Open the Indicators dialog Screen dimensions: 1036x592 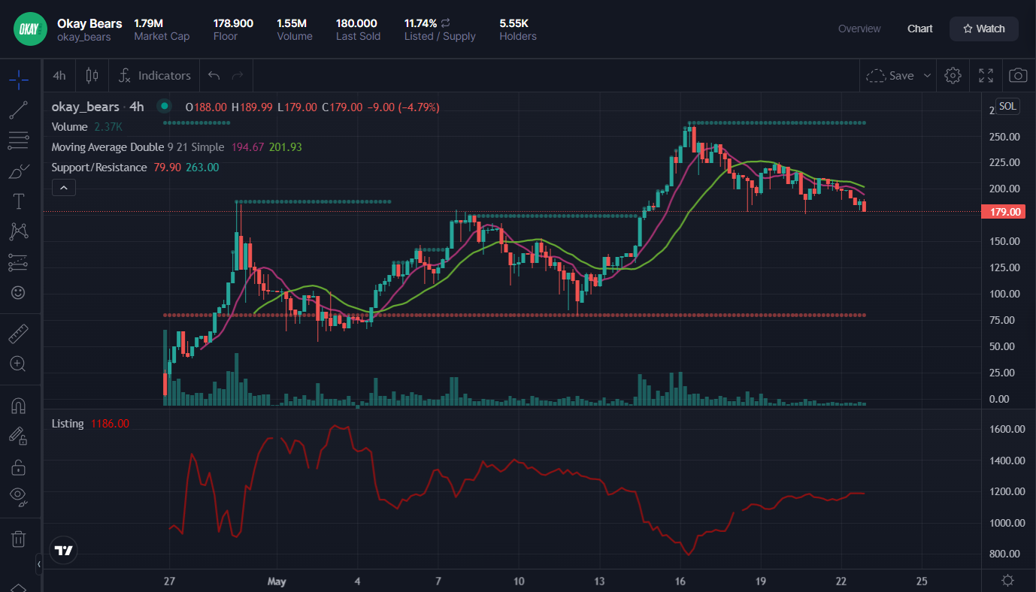coord(155,75)
